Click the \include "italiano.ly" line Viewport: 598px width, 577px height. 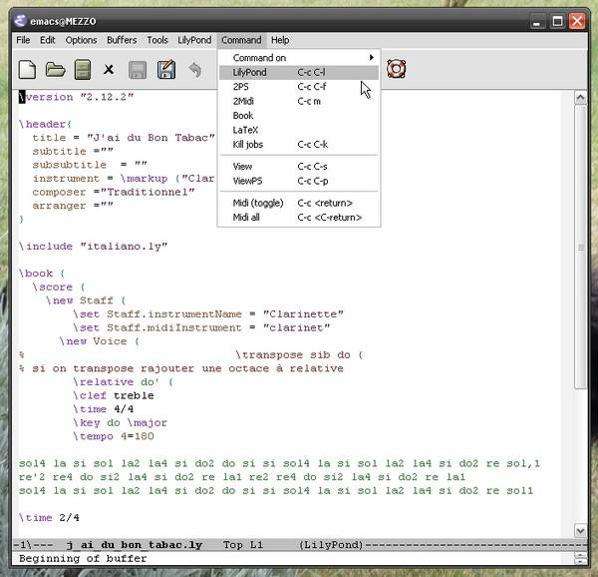coord(93,247)
